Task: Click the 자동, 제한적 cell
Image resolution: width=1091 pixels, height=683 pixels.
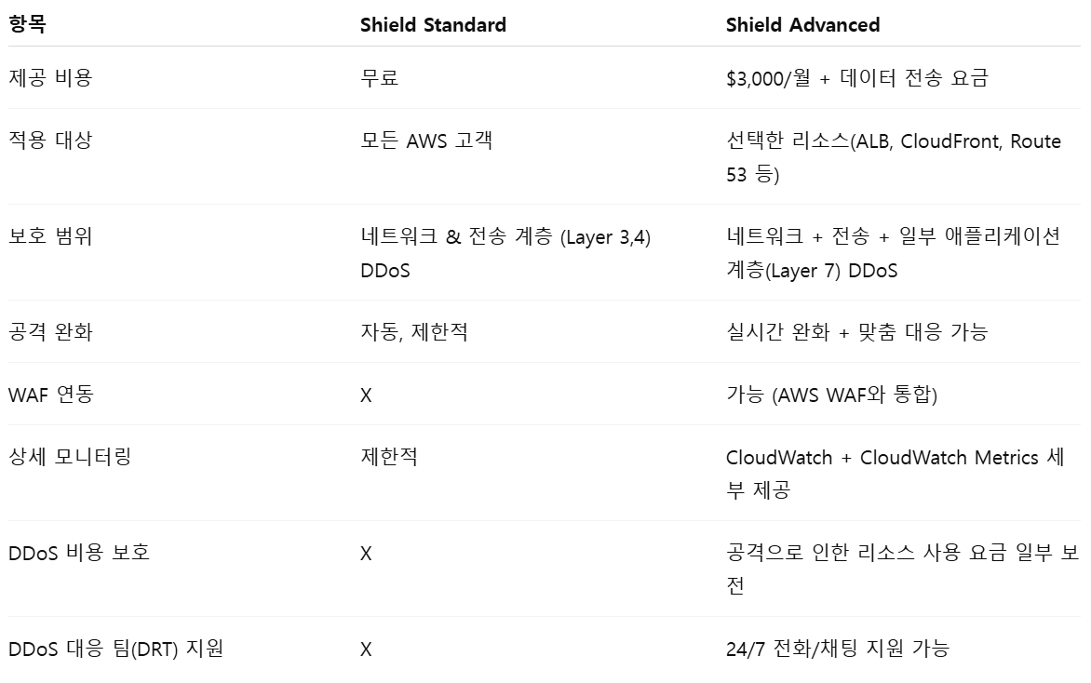Action: pos(413,331)
